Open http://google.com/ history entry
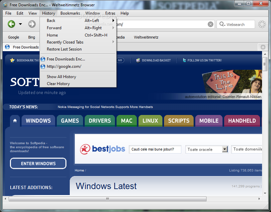Screen dimensions: 271x212 [78, 66]
